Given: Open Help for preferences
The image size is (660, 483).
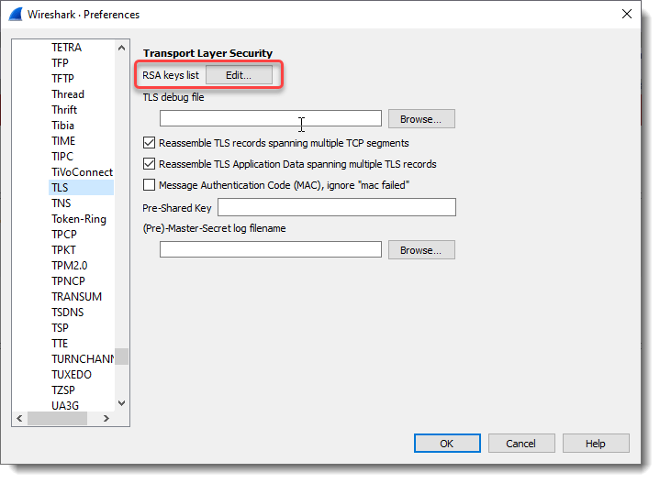Looking at the screenshot, I should click(x=595, y=444).
